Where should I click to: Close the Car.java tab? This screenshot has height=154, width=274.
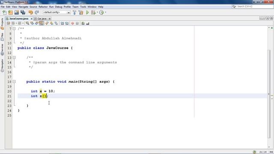click(50, 19)
